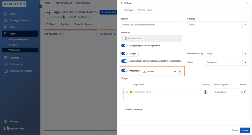The width and height of the screenshot is (252, 135).
Task: Switch to the Master Layout tab
Action: (145, 10)
